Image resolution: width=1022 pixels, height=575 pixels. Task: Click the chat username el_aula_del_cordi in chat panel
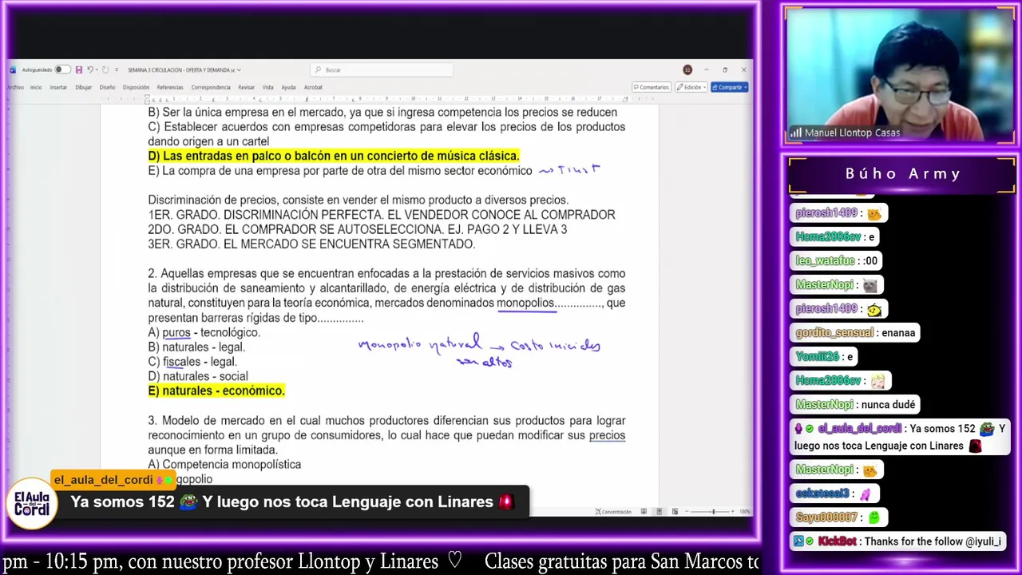click(859, 429)
